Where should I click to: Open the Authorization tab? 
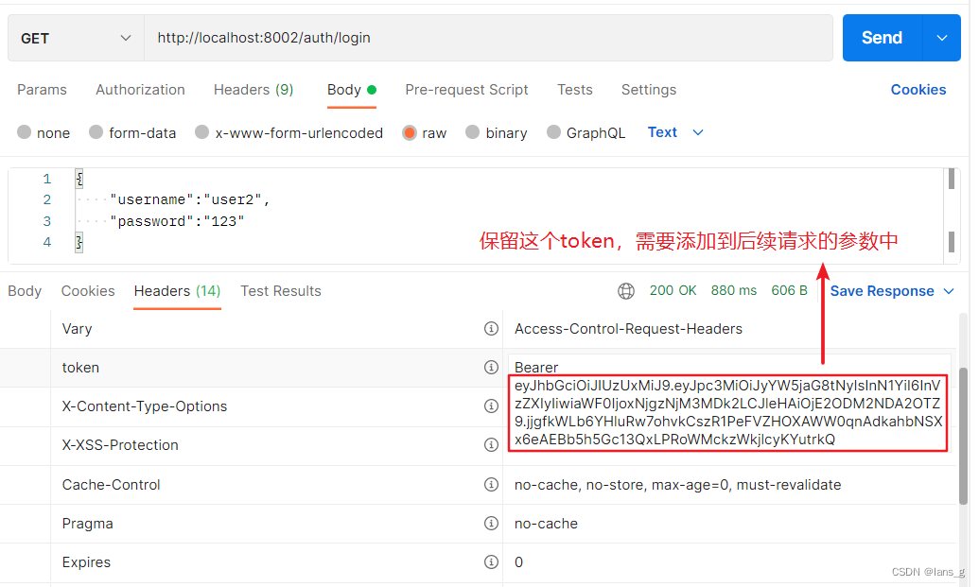coord(141,90)
